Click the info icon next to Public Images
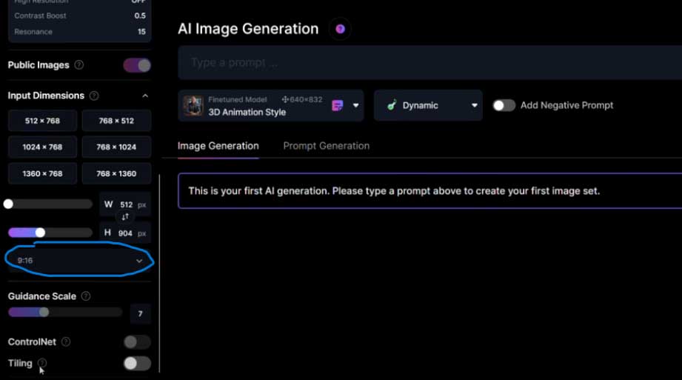This screenshot has width=682, height=380. coord(79,65)
